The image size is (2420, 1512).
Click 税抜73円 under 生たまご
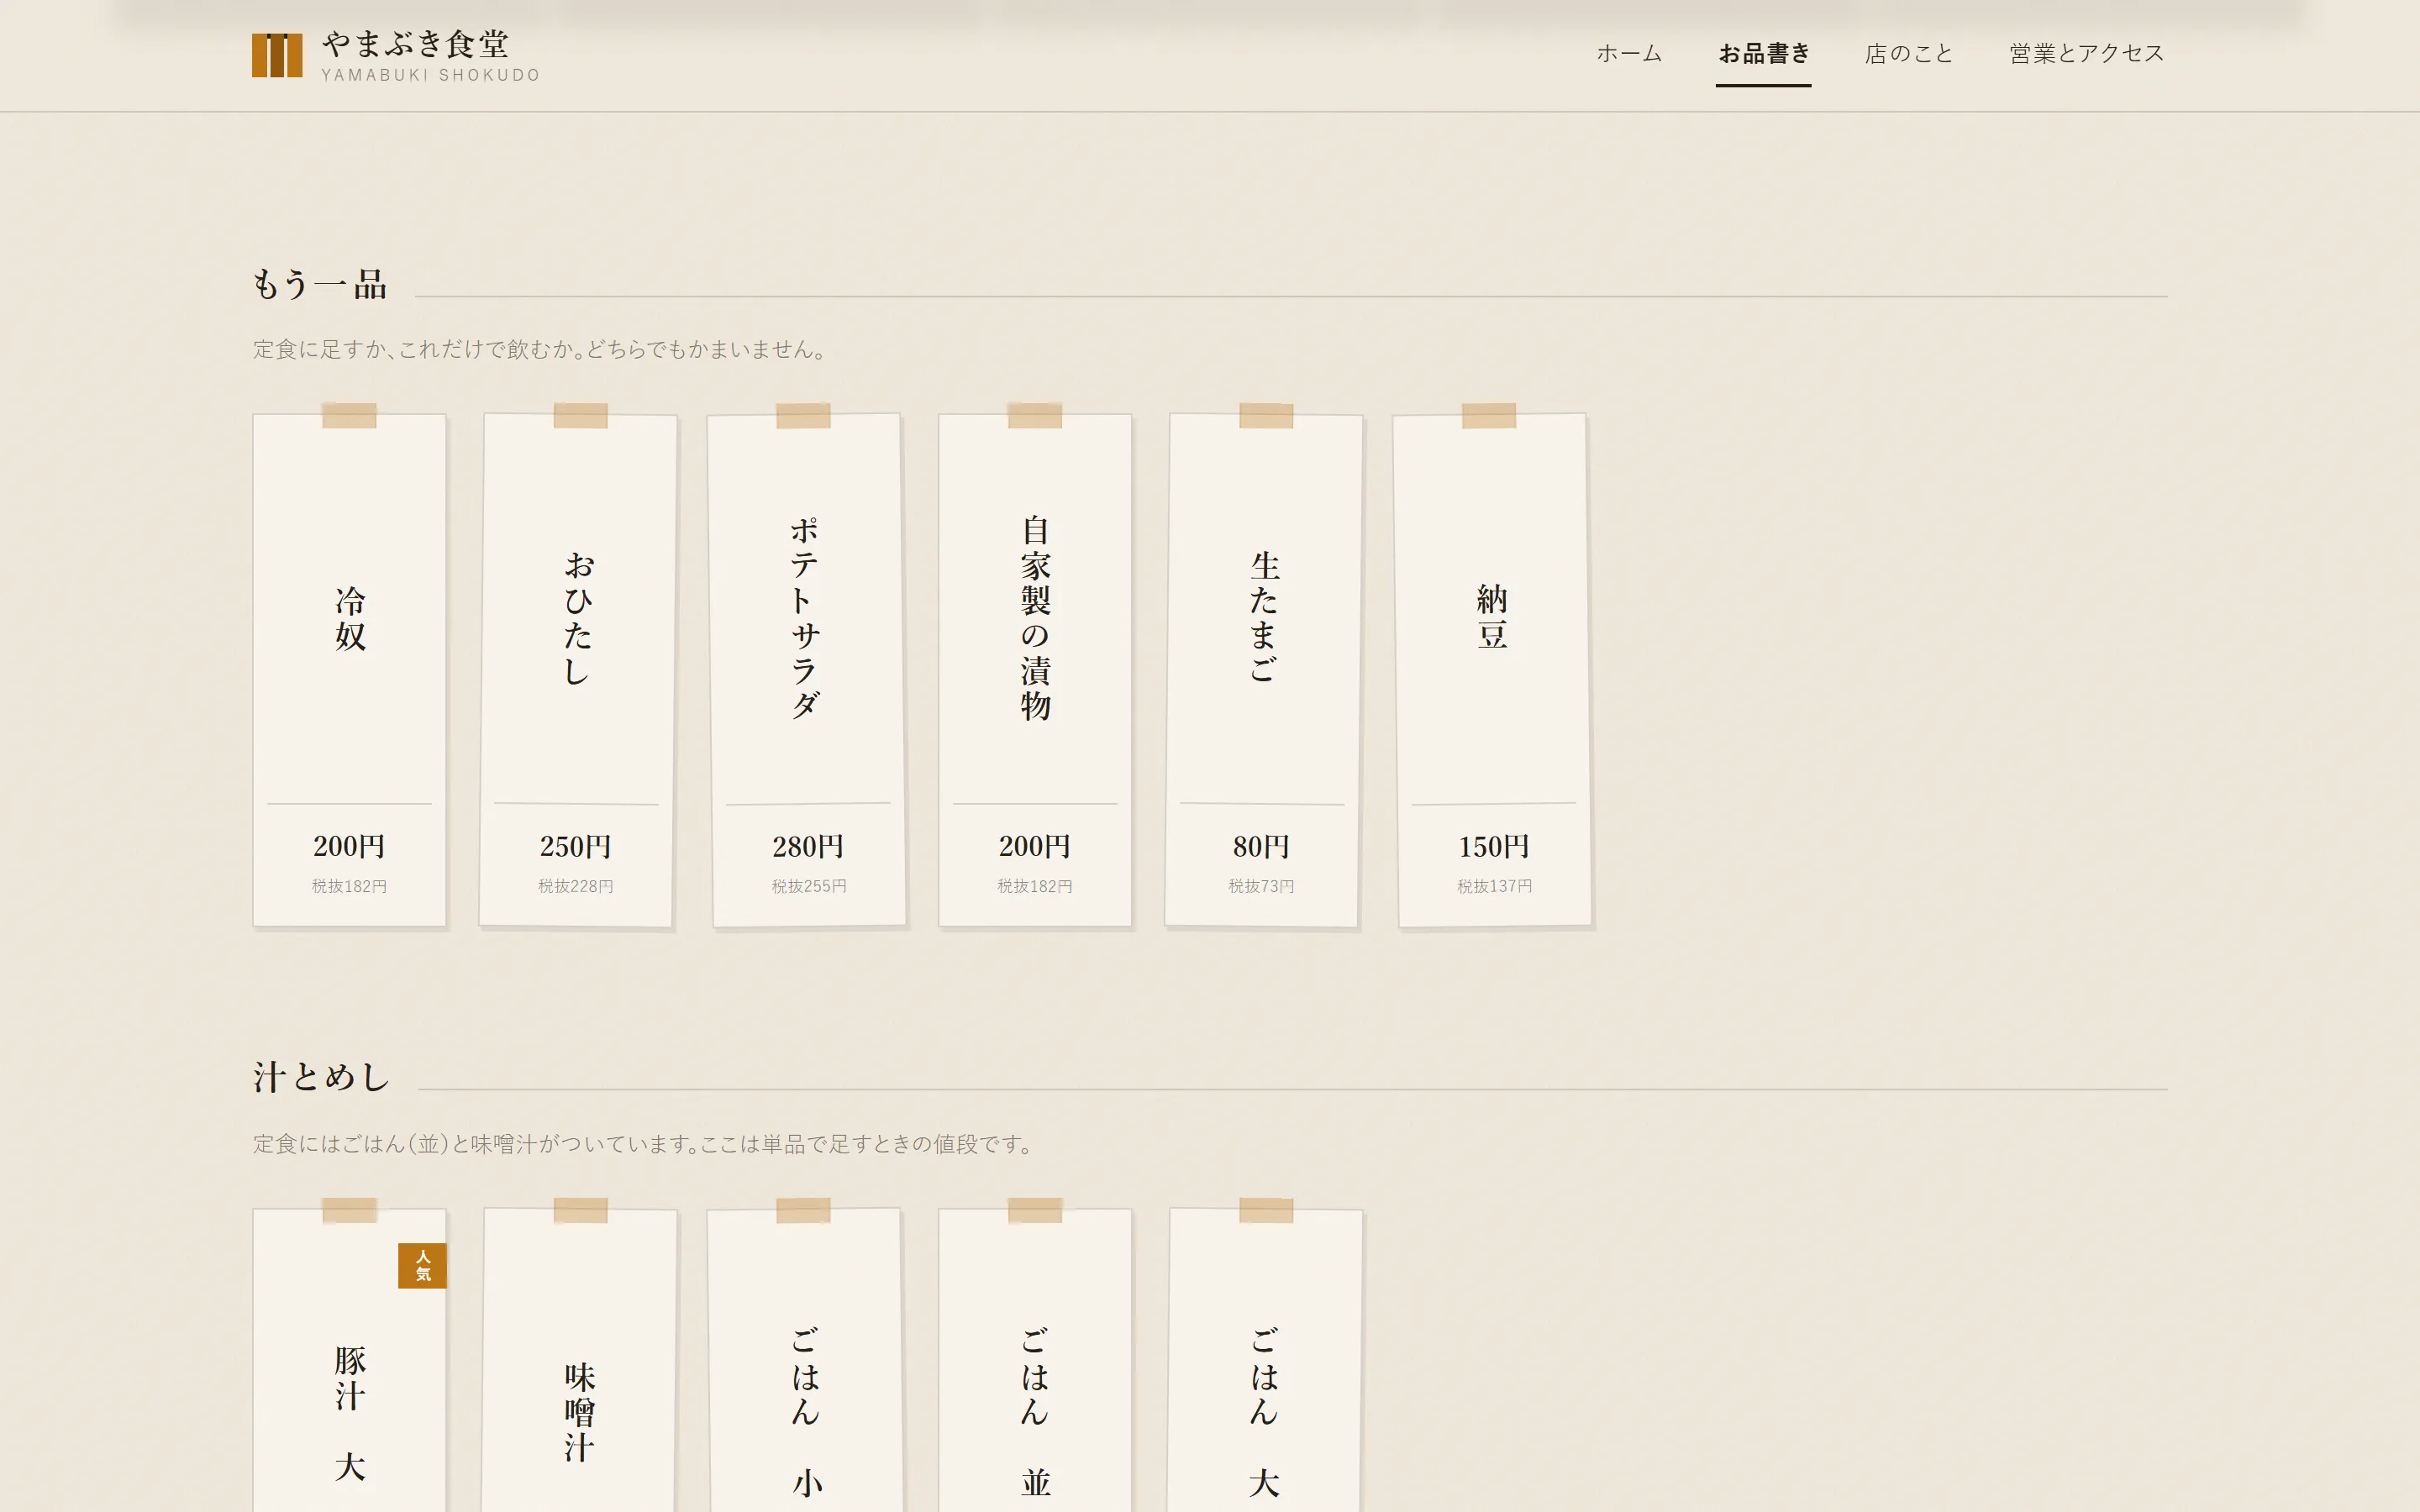coord(1261,886)
